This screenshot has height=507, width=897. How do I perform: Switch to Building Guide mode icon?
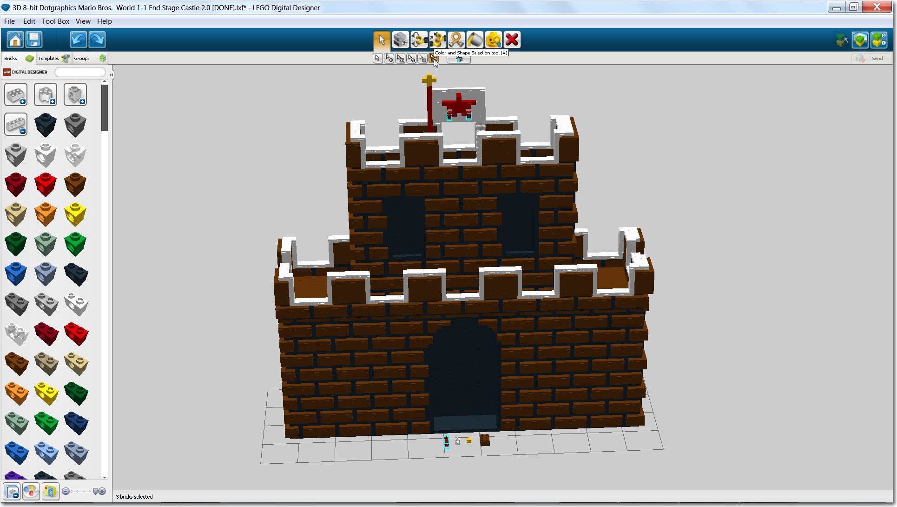[879, 40]
